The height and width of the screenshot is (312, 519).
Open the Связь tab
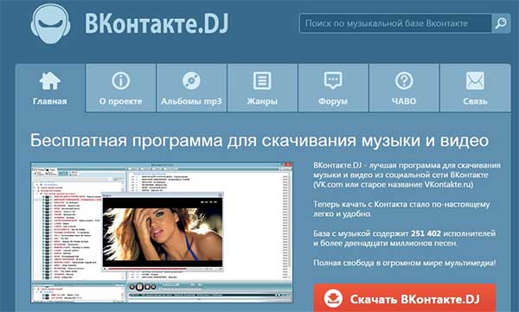pos(475,88)
